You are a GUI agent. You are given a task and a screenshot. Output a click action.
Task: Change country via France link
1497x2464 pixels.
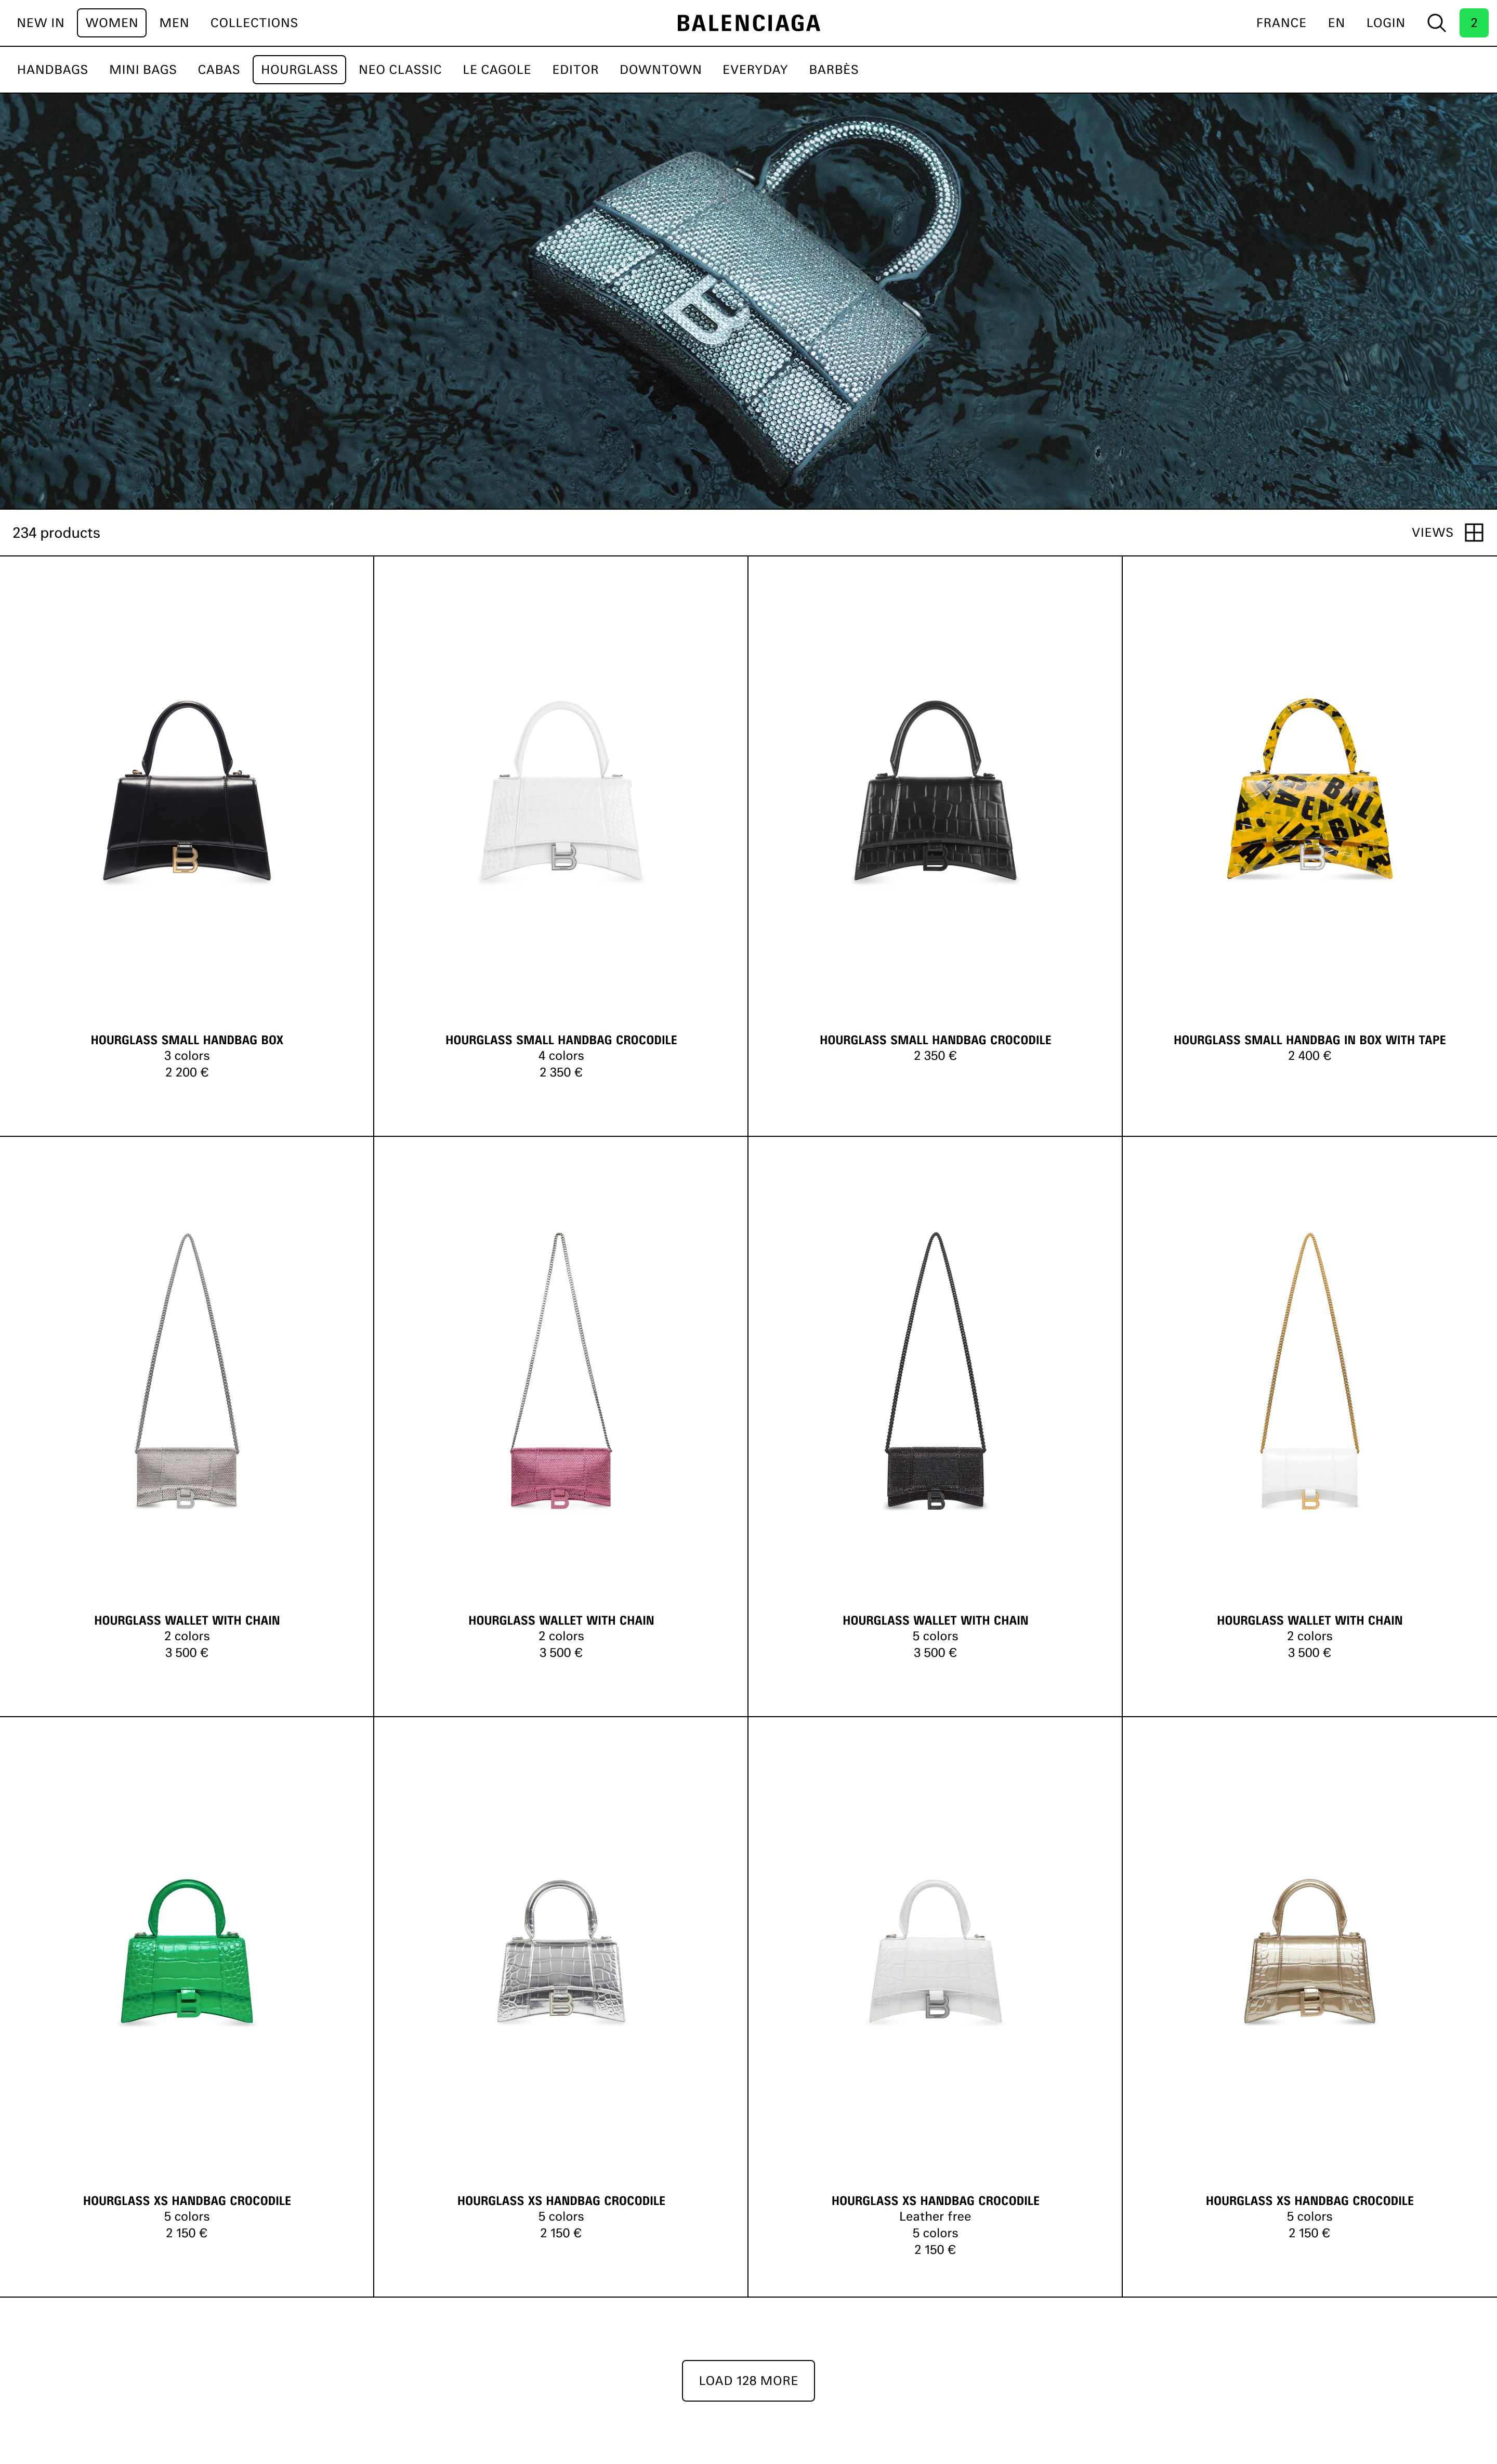pyautogui.click(x=1280, y=23)
